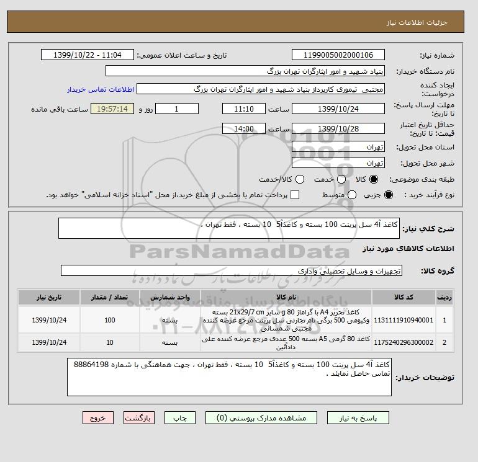Image resolution: width=478 pixels, height=462 pixels.
Task: Click the خروج exit button
Action: [98, 418]
